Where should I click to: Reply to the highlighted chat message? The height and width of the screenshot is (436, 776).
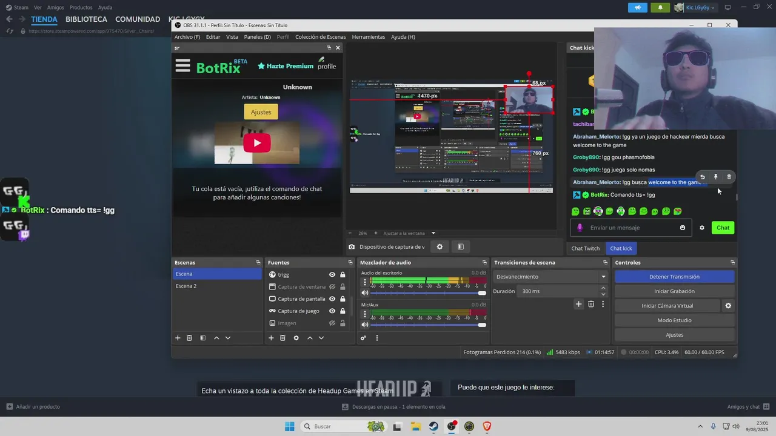pos(702,177)
